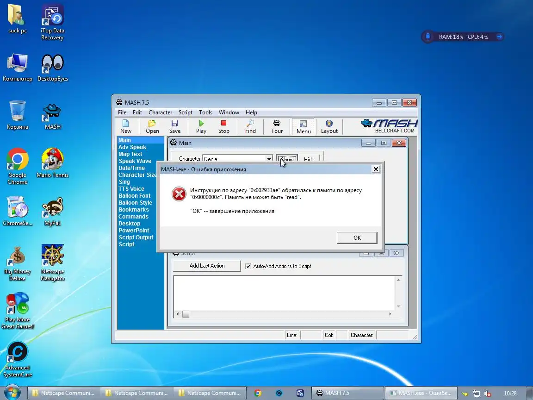
Task: Select PowerPoint in the sidebar
Action: tap(134, 230)
